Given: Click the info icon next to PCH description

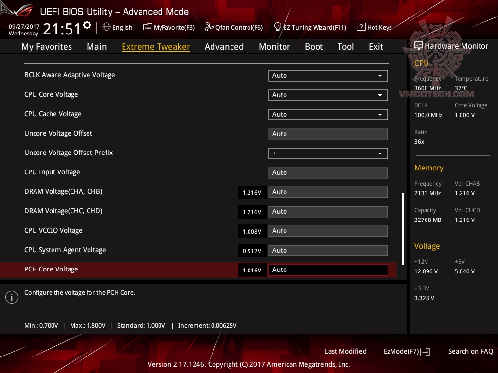Looking at the screenshot, I should (11, 297).
